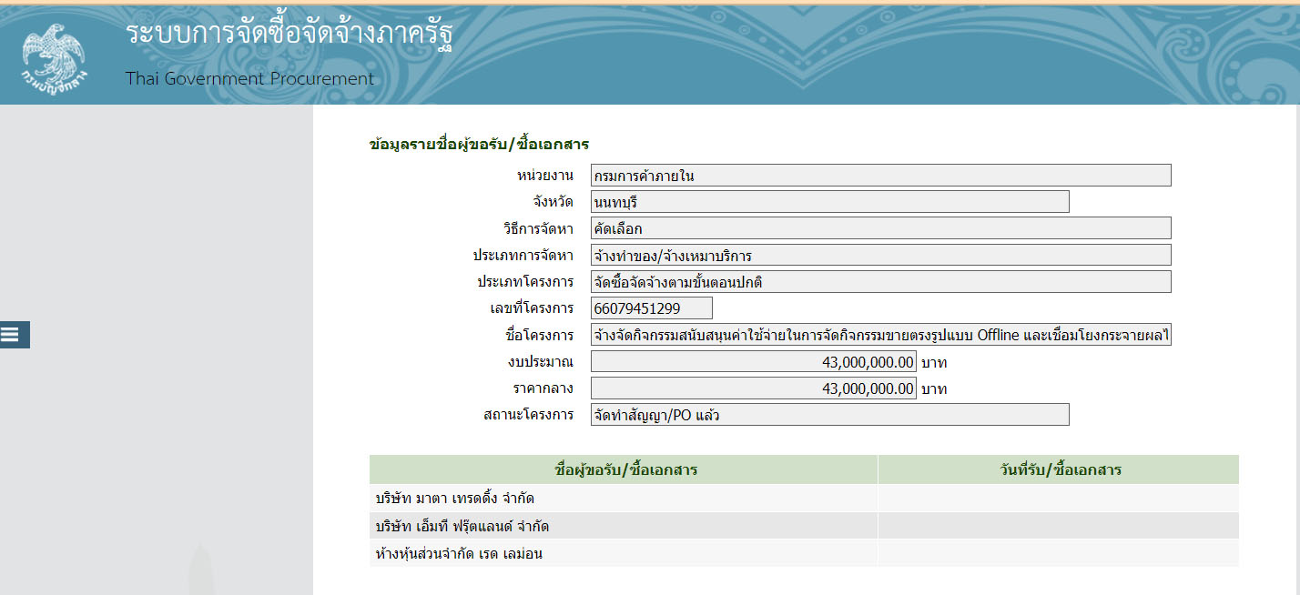
Task: Click the Comptroller General Garuda logo
Action: coord(54,53)
